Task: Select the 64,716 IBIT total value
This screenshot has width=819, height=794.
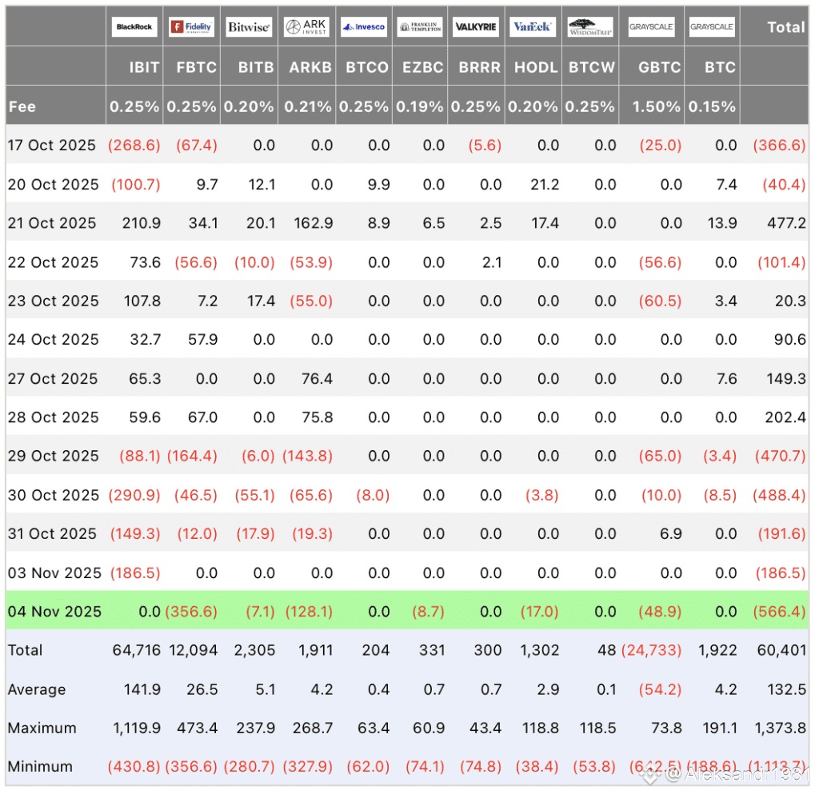Action: pos(136,650)
